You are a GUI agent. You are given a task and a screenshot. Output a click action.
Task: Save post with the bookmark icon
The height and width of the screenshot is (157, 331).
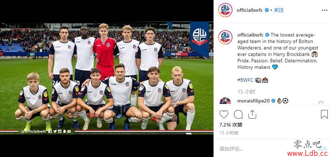tap(324, 114)
